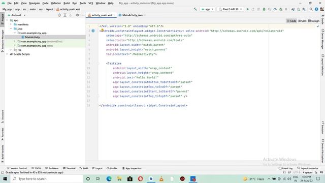The height and width of the screenshot is (183, 325).
Task: Expand the manifests folder
Action: pos(11,24)
